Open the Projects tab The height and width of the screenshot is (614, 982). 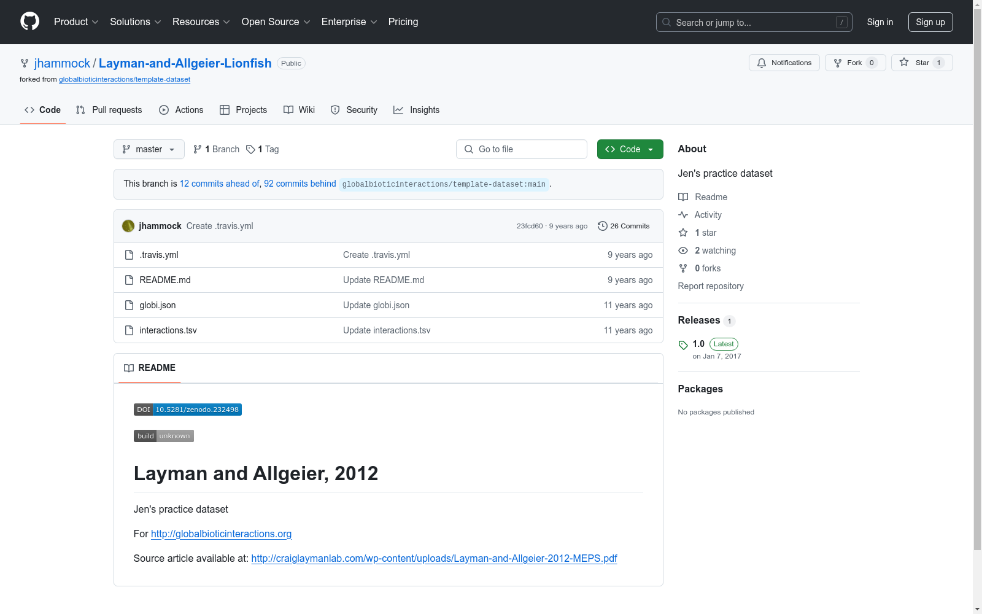pos(244,110)
